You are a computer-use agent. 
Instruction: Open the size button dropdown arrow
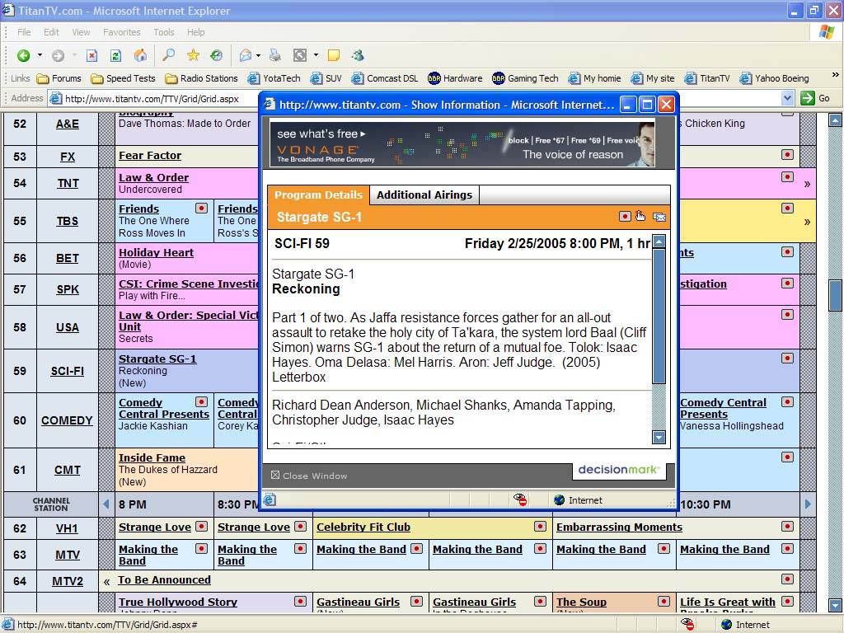(316, 55)
